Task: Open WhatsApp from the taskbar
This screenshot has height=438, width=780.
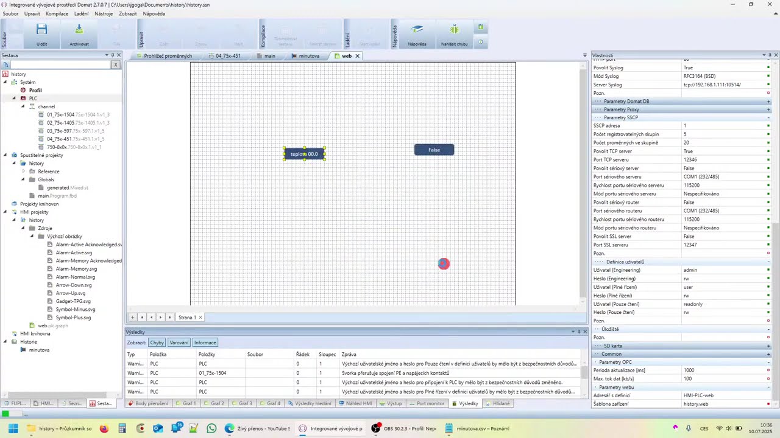Action: pyautogui.click(x=211, y=428)
